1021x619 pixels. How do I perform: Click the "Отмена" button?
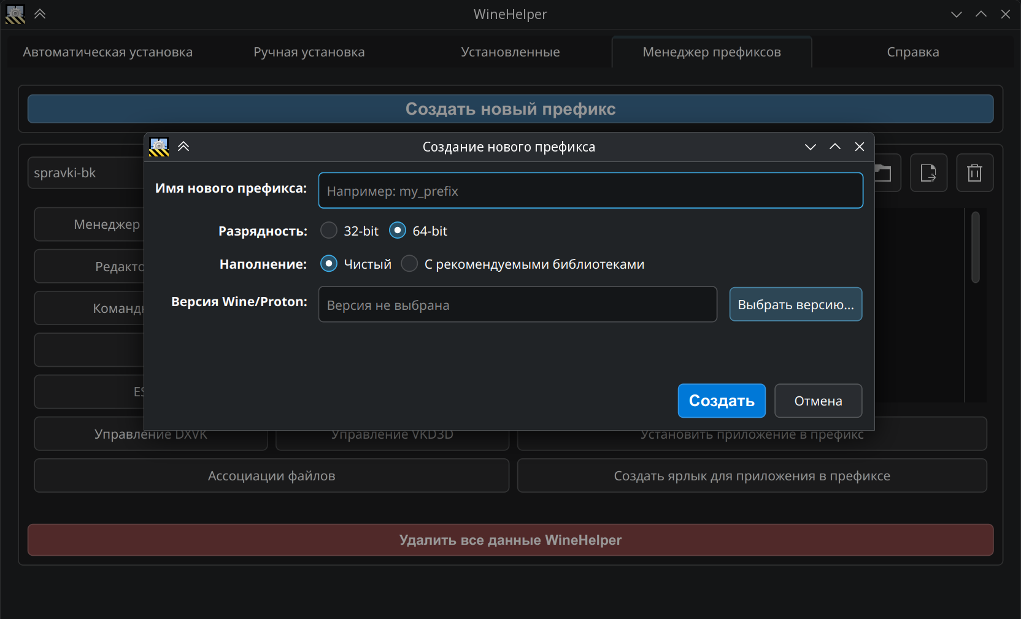tap(818, 401)
